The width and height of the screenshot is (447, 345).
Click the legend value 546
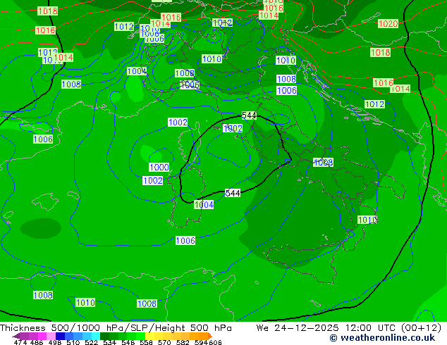pyautogui.click(x=128, y=342)
